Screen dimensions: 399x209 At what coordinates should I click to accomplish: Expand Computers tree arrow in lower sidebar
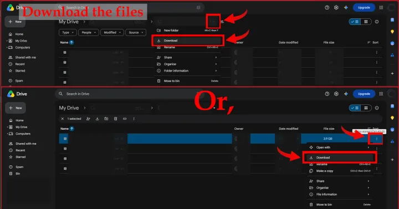point(7,134)
